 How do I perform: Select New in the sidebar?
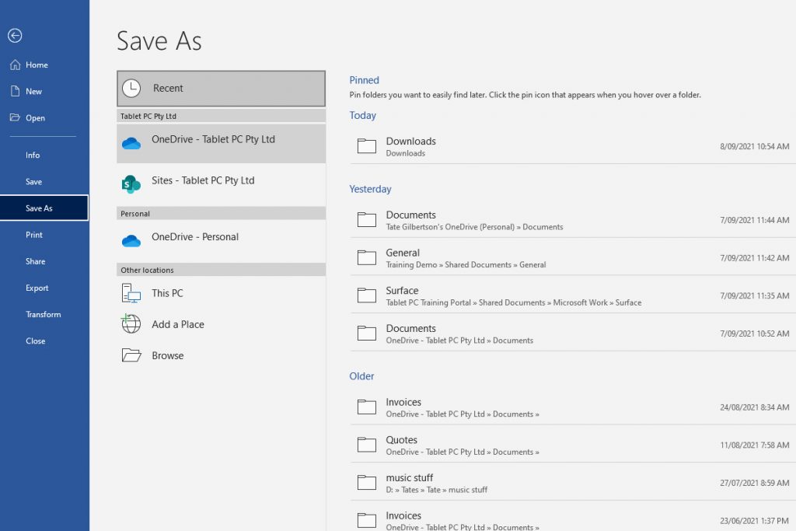pyautogui.click(x=34, y=92)
